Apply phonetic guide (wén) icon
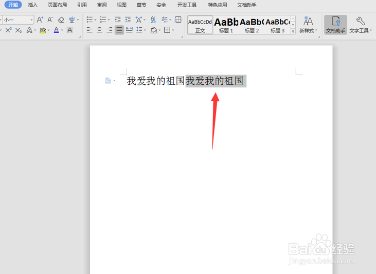This screenshot has width=376, height=274. 71,20
